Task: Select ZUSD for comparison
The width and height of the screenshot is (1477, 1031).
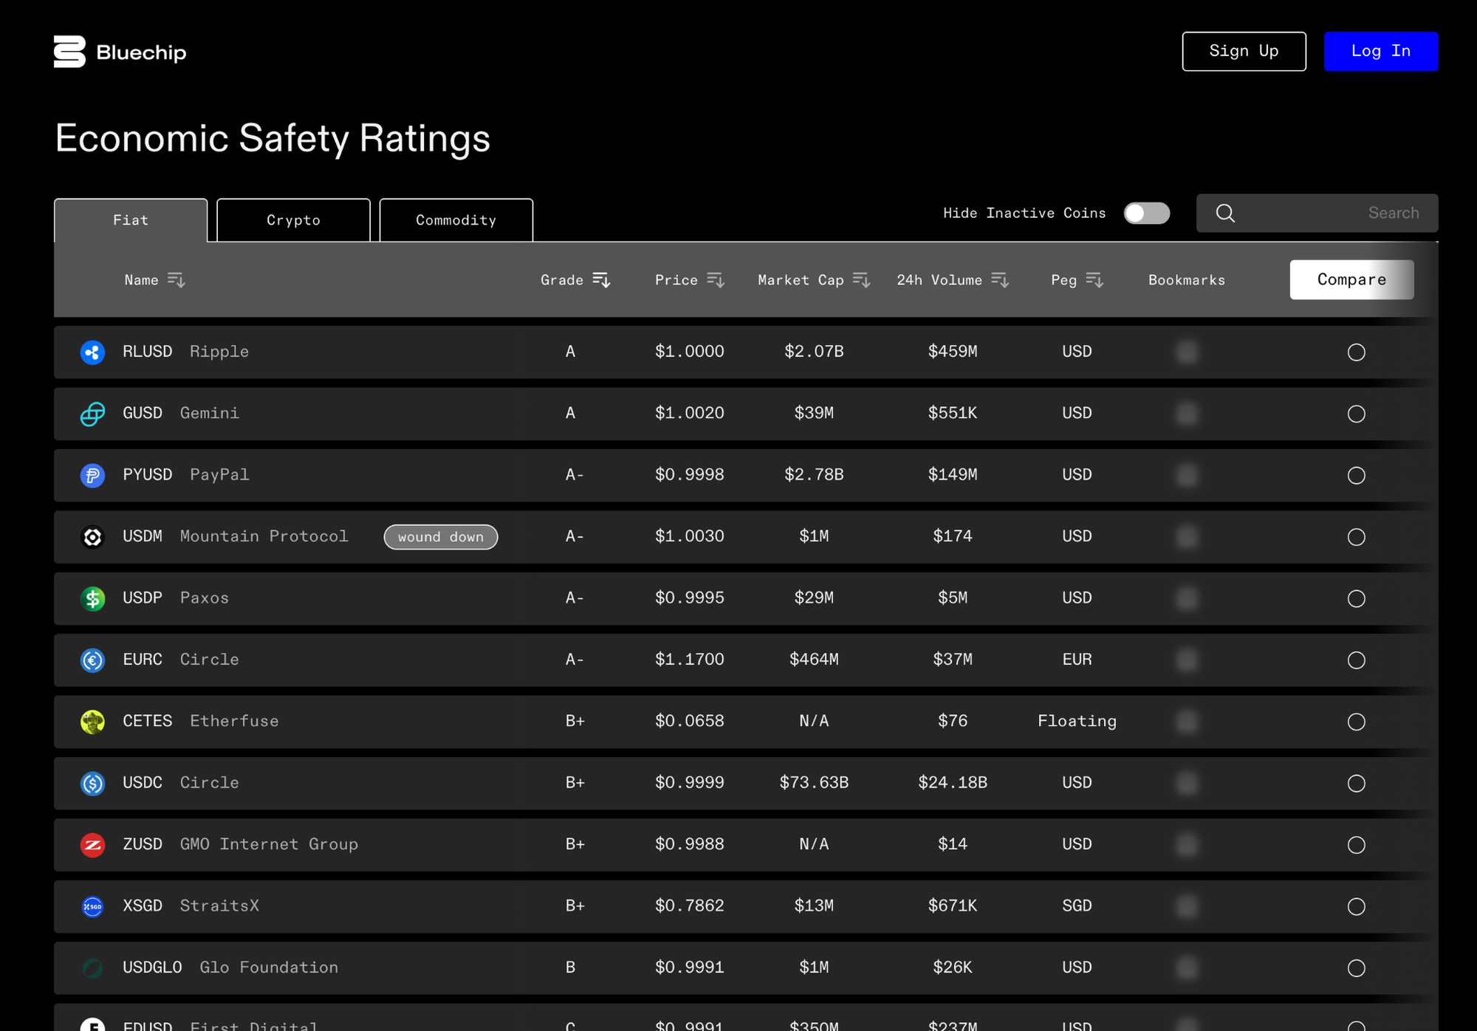Action: (1356, 845)
